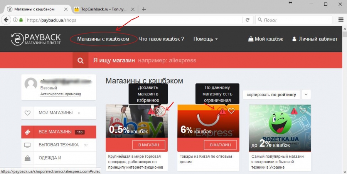Click text Товары из Китая по оптовым ценам
Viewport: 347px width, 174px height.
pyautogui.click(x=206, y=159)
